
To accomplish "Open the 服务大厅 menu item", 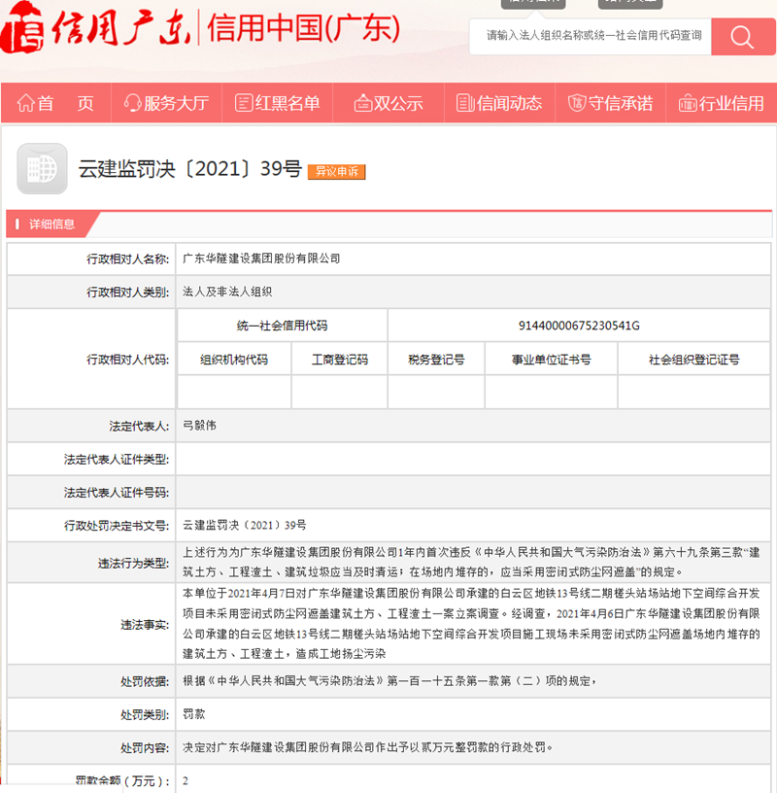I will point(166,103).
